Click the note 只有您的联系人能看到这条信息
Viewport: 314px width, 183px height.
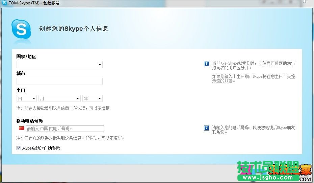(x=70, y=138)
